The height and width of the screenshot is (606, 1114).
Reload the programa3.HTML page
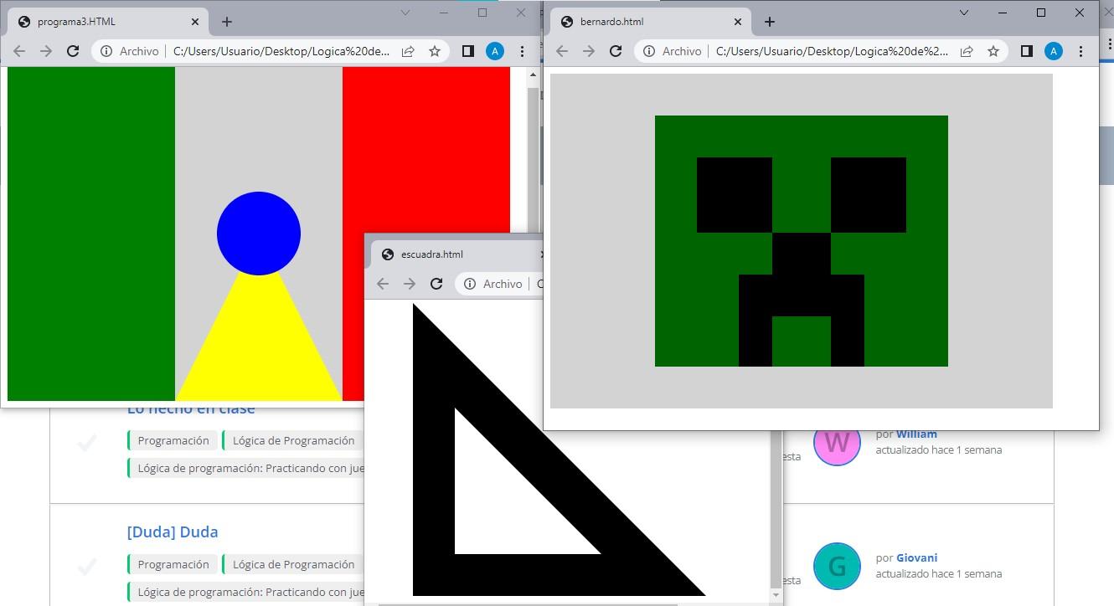pyautogui.click(x=73, y=51)
